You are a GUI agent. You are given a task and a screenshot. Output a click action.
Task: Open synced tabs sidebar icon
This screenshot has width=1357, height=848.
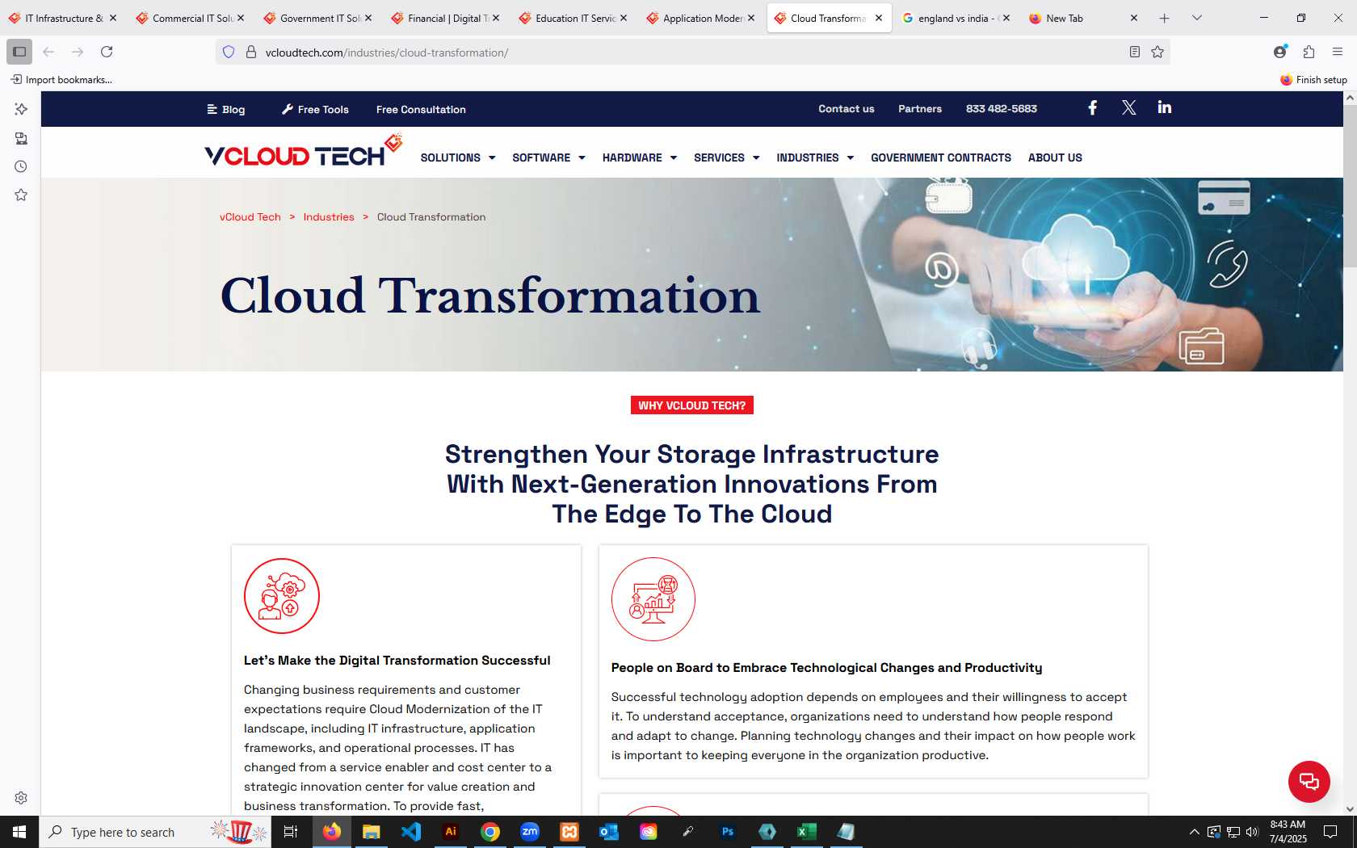point(21,138)
